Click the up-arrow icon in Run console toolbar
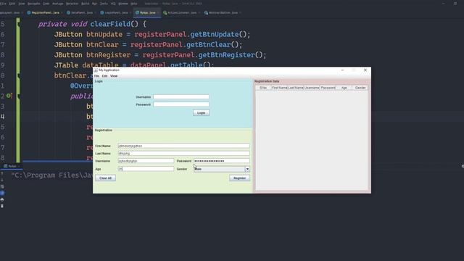Screen dimensions: 464x261 pyautogui.click(x=2, y=174)
